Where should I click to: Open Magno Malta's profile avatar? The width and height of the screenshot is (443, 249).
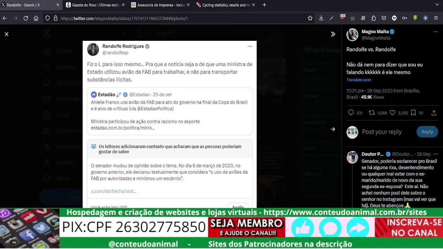tap(352, 35)
